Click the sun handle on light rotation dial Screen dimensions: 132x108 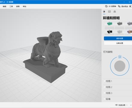click(x=120, y=57)
